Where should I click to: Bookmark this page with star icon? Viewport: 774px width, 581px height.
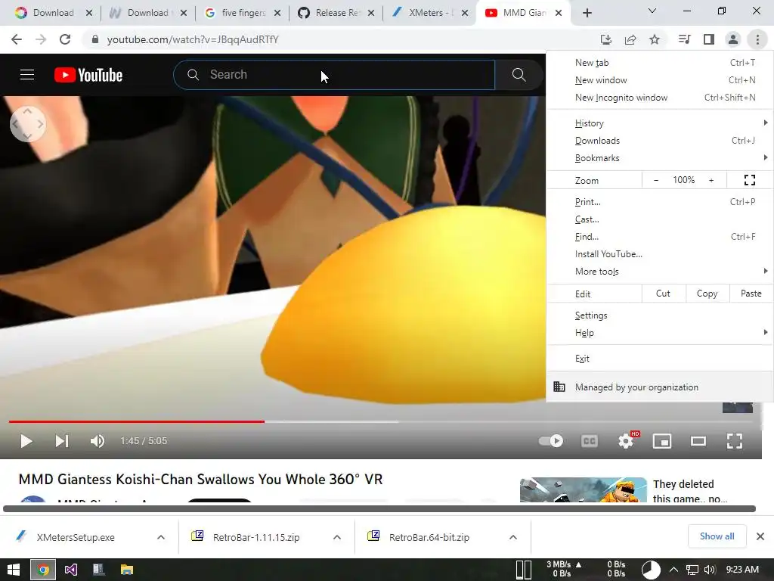655,39
